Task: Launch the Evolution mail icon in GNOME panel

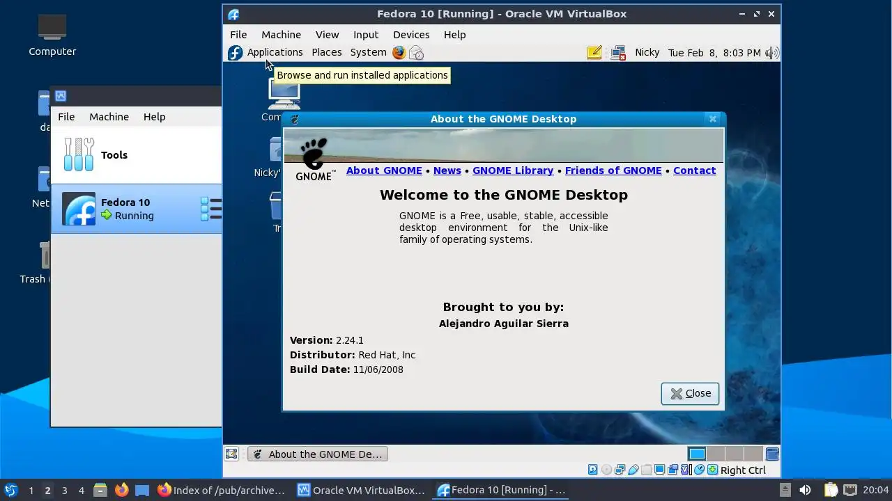Action: pos(416,52)
